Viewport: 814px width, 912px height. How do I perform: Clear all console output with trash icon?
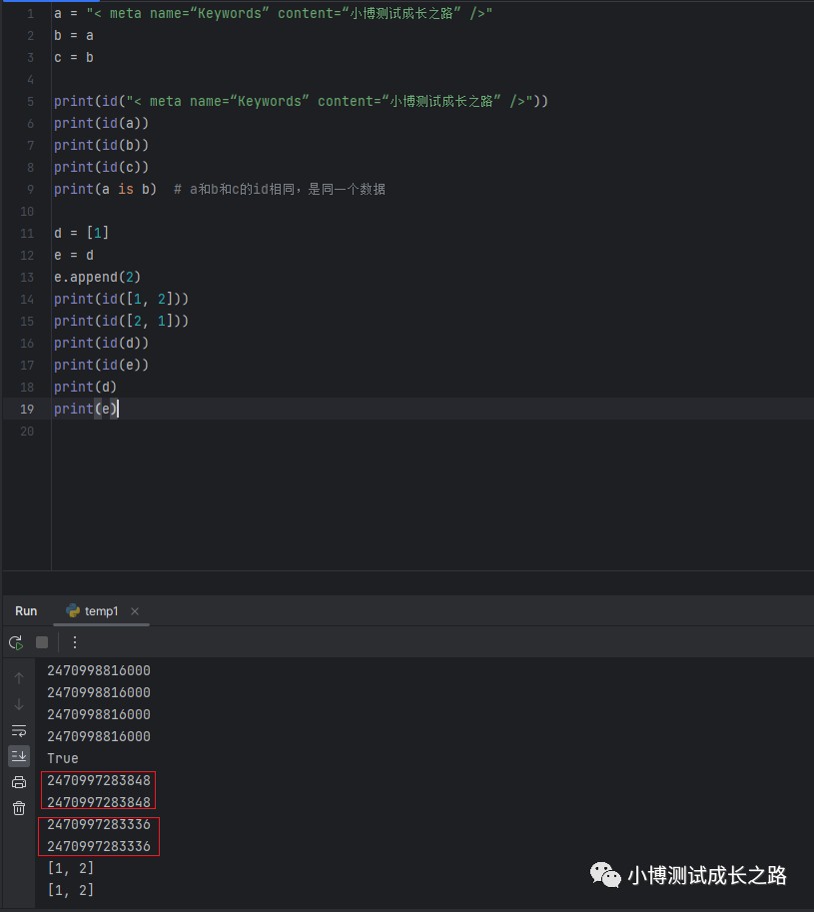[19, 808]
